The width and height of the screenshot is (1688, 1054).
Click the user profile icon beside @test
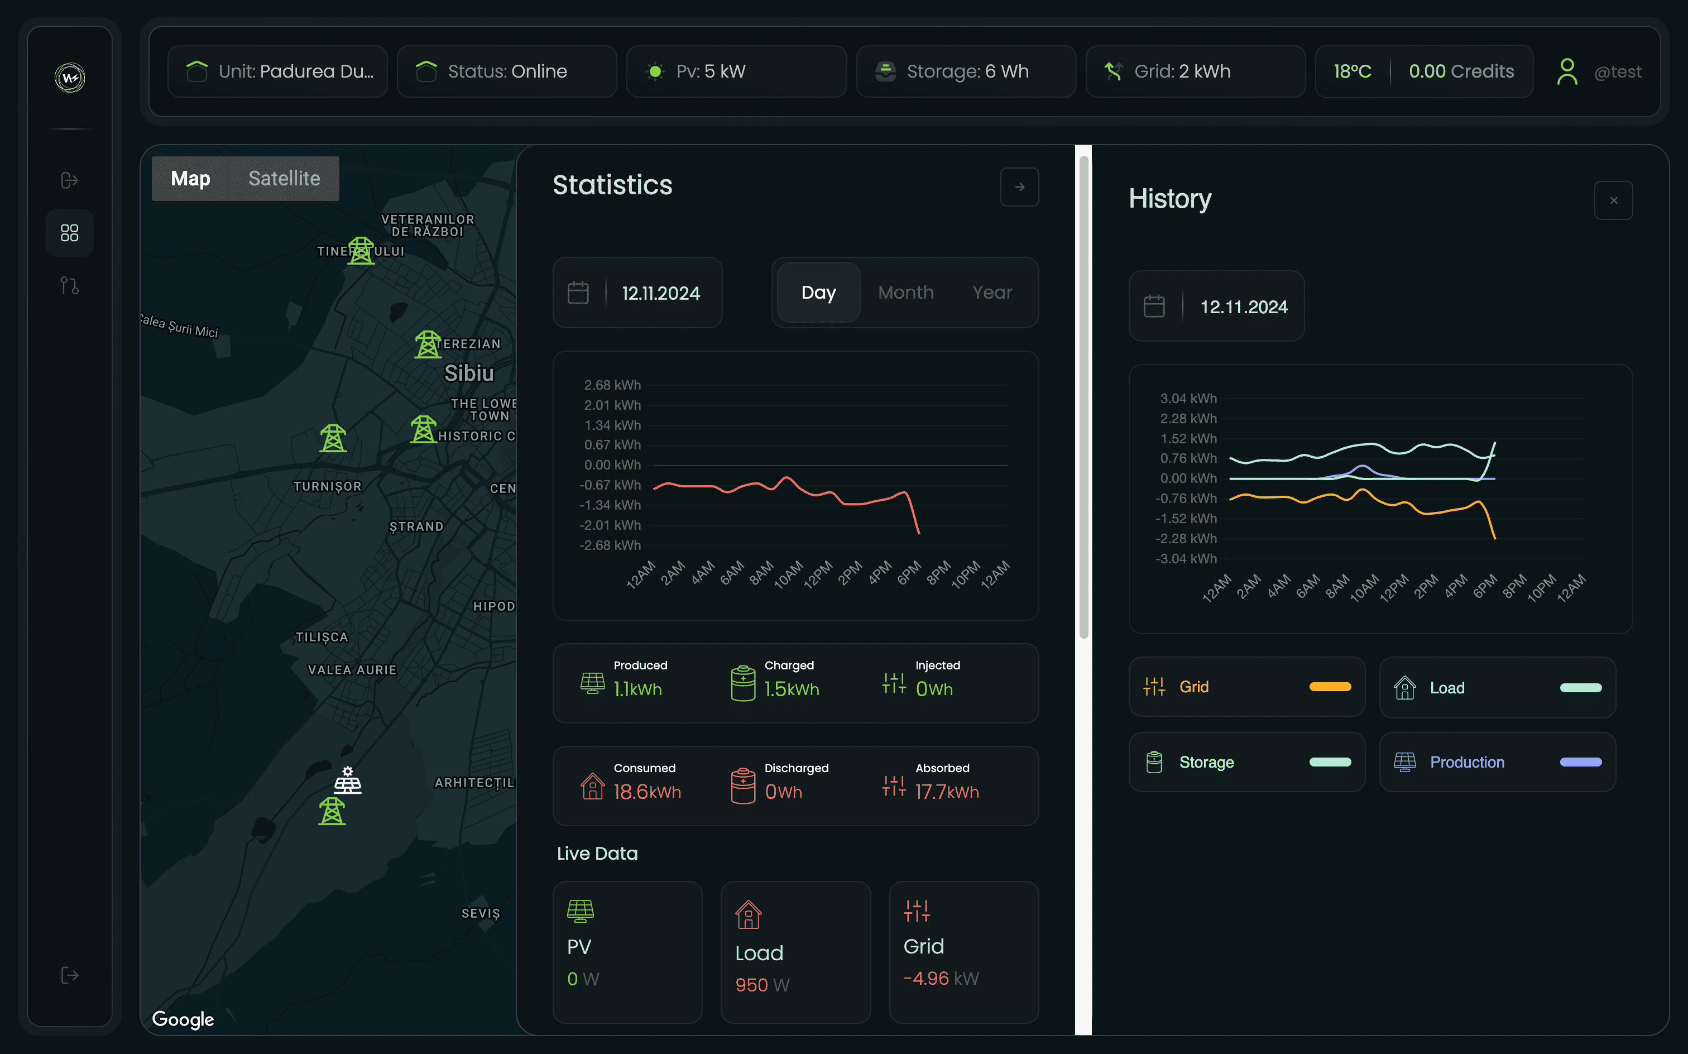[x=1567, y=72]
